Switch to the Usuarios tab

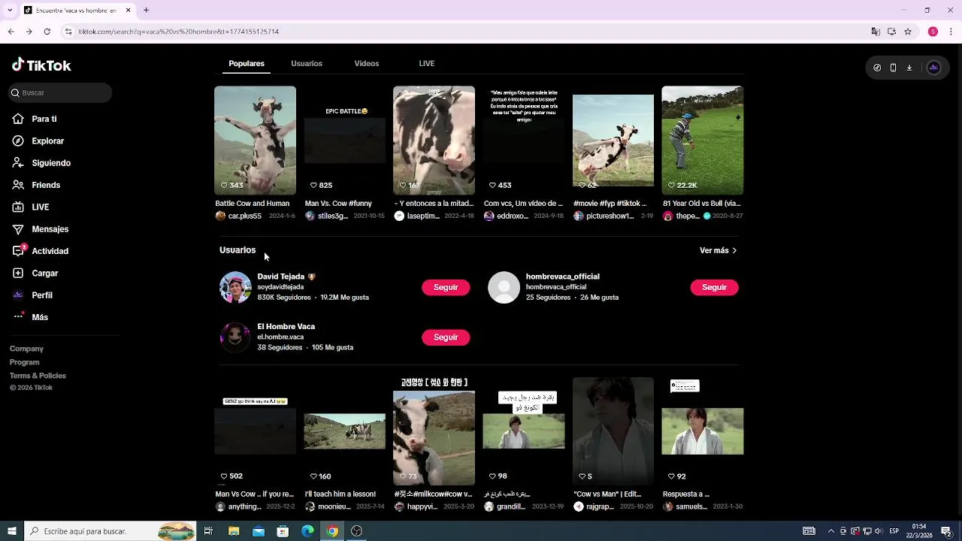pos(307,63)
